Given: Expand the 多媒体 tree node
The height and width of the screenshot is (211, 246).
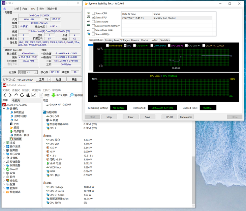Looking at the screenshot, I should (4, 158).
